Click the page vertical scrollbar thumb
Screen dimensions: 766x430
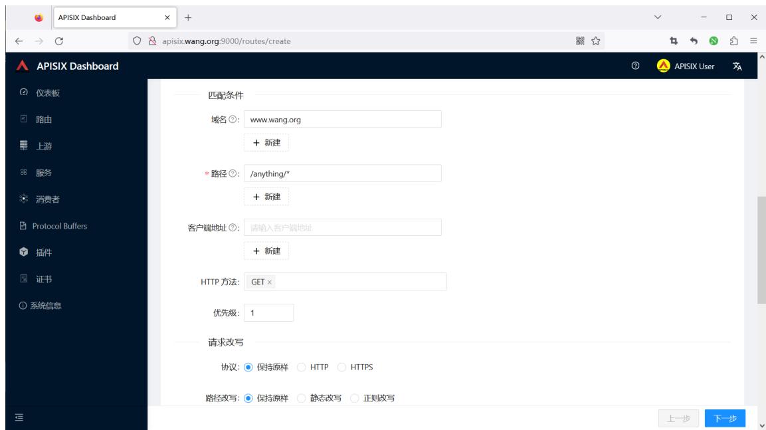point(761,250)
